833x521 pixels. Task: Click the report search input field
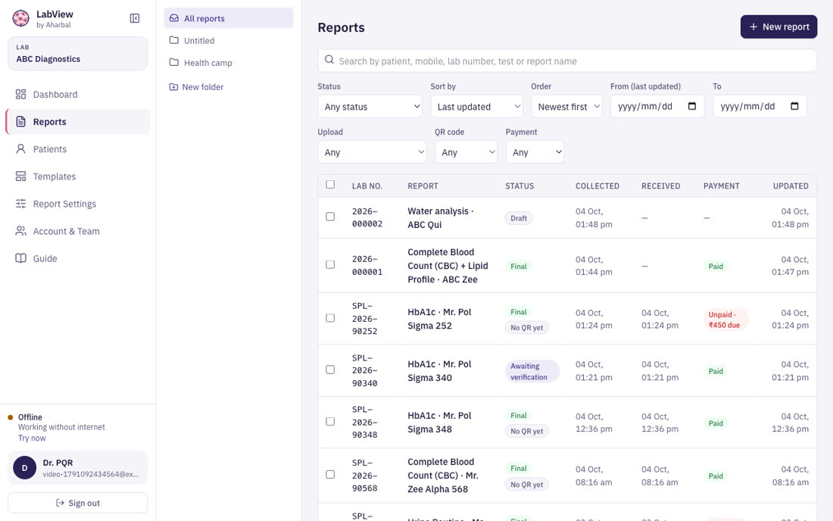coord(567,61)
